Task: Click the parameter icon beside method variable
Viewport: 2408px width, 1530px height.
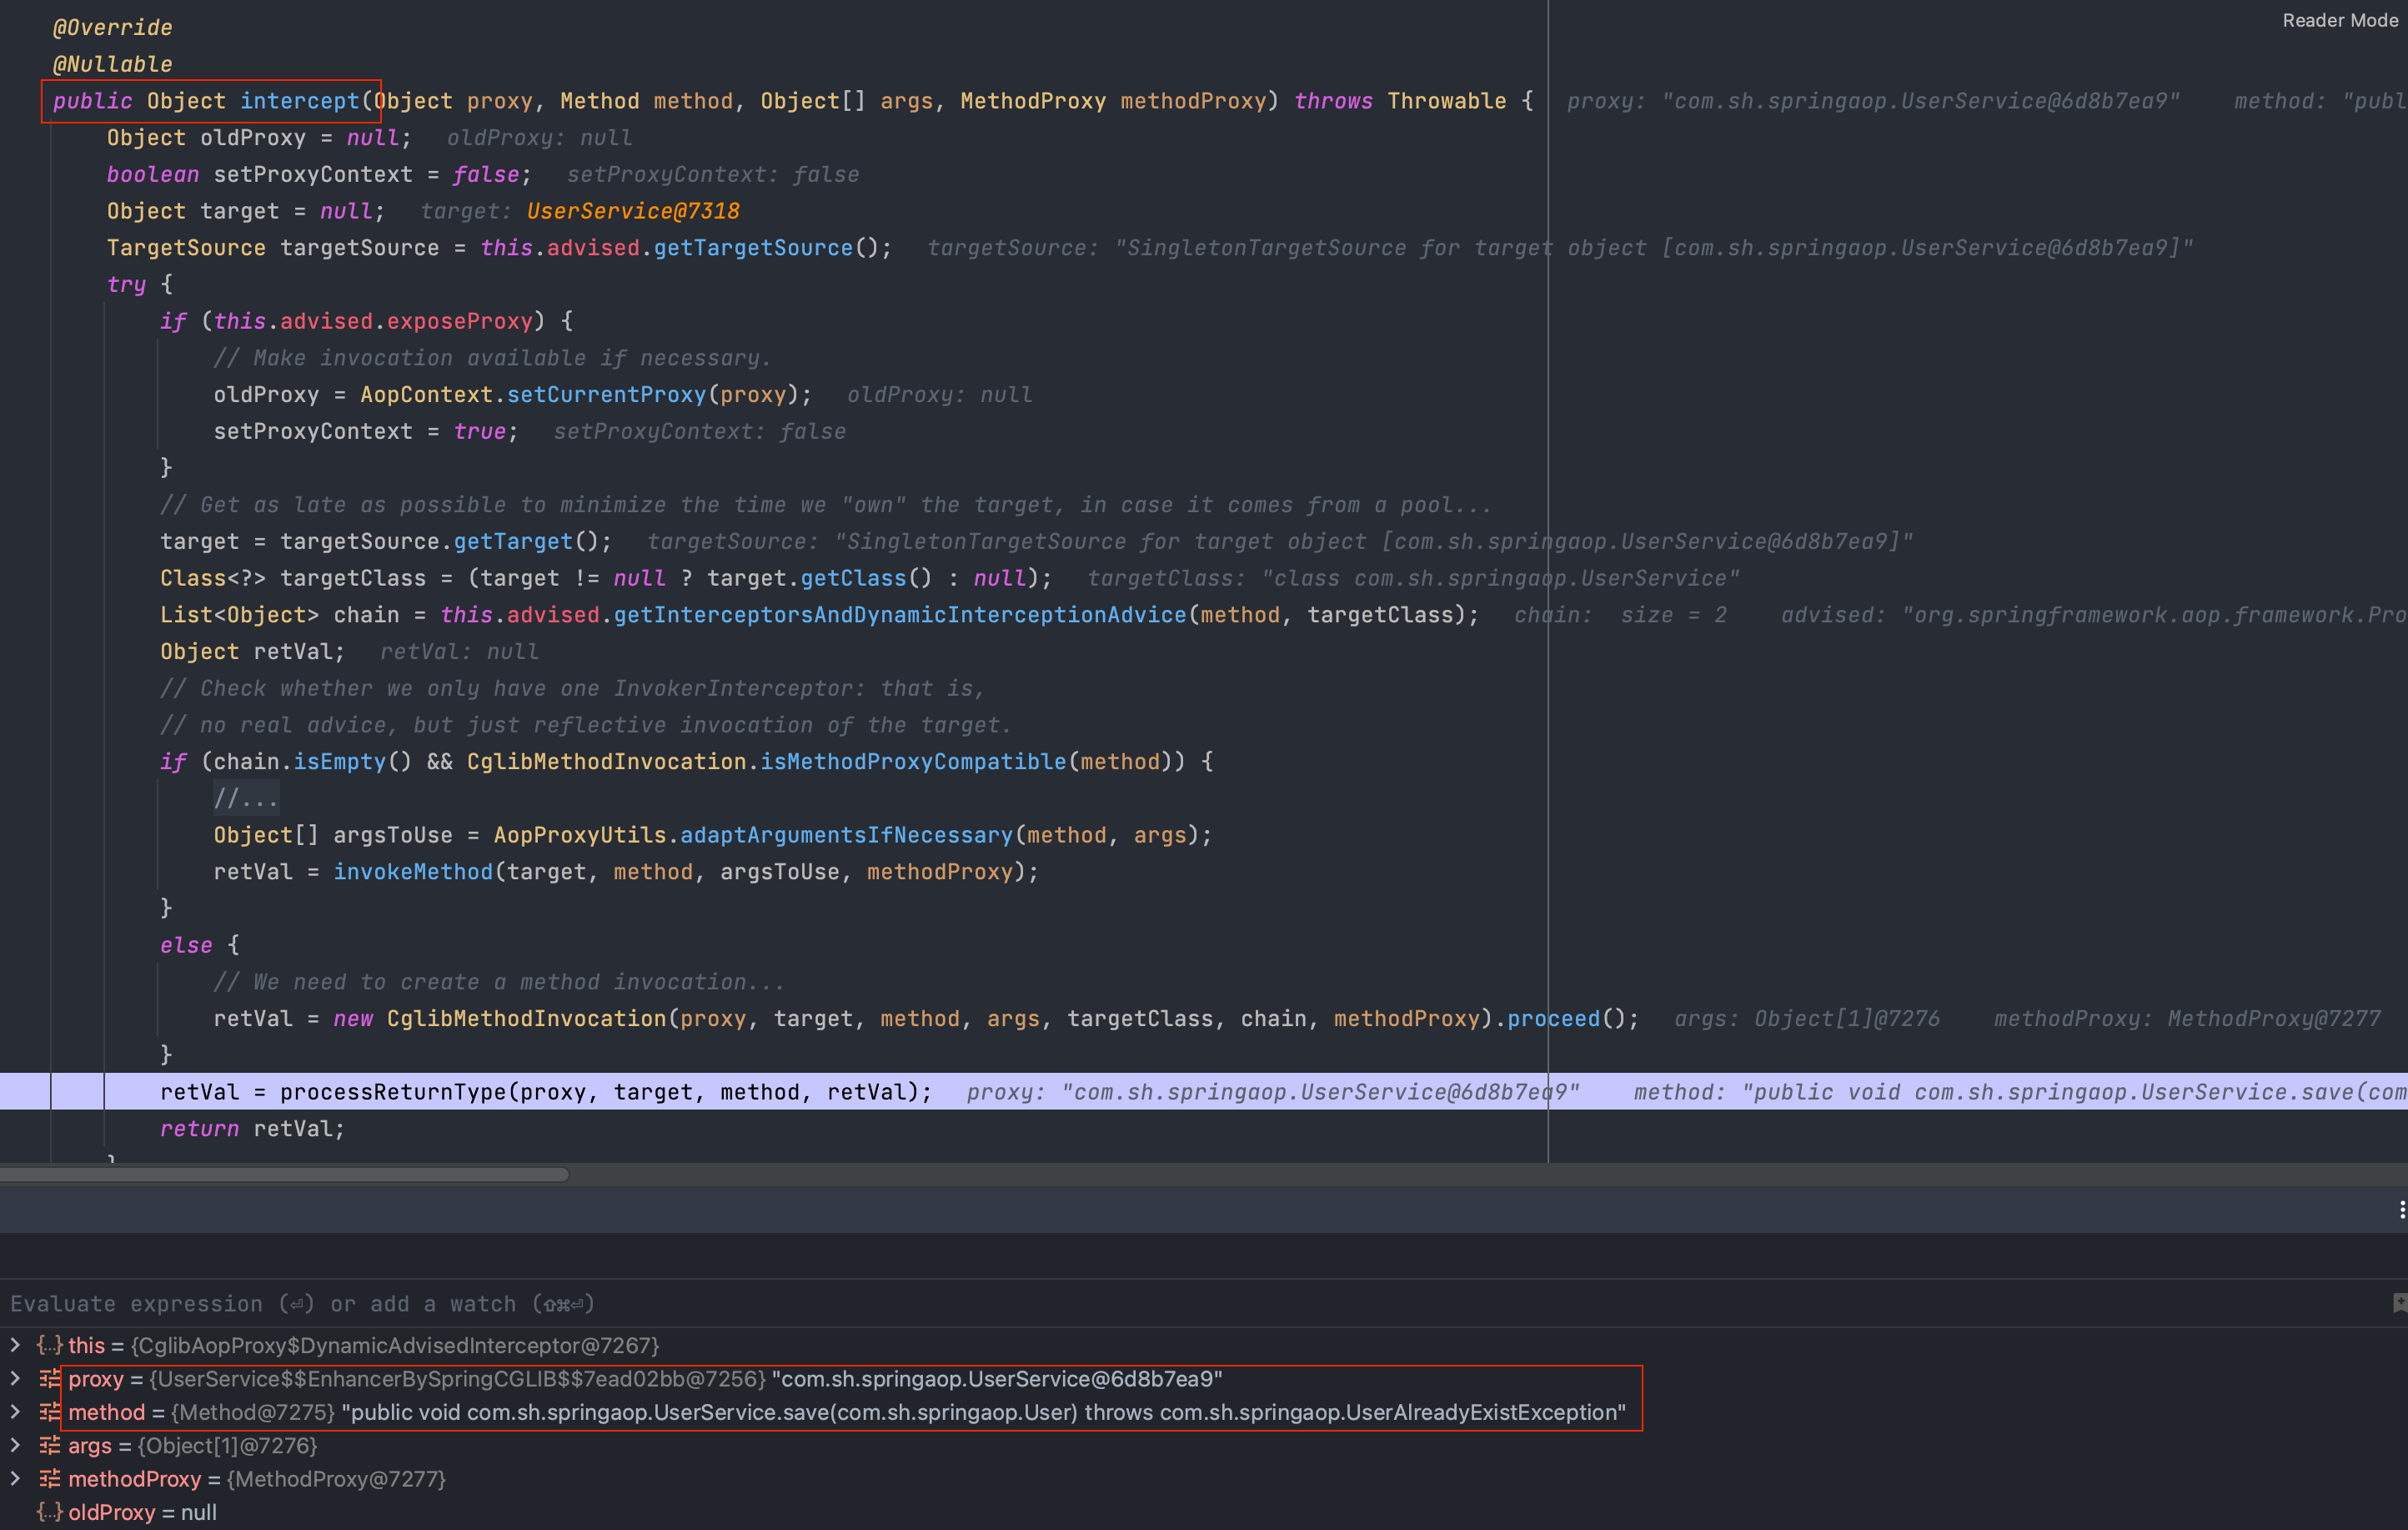Action: [x=50, y=1412]
